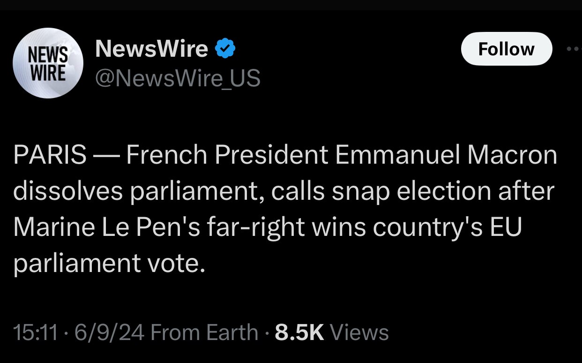The width and height of the screenshot is (582, 363).
Task: Open the NewsWire profile via display name
Action: (x=151, y=48)
